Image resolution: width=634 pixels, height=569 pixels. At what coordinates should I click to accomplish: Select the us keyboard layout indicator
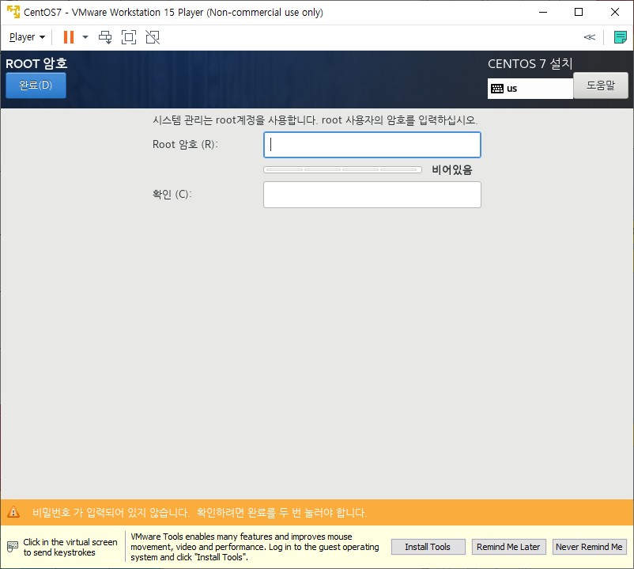click(530, 89)
